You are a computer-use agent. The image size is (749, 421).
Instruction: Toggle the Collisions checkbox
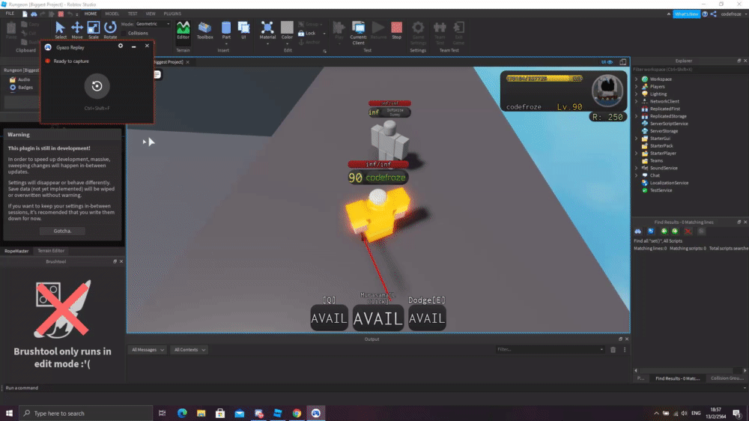(x=124, y=34)
